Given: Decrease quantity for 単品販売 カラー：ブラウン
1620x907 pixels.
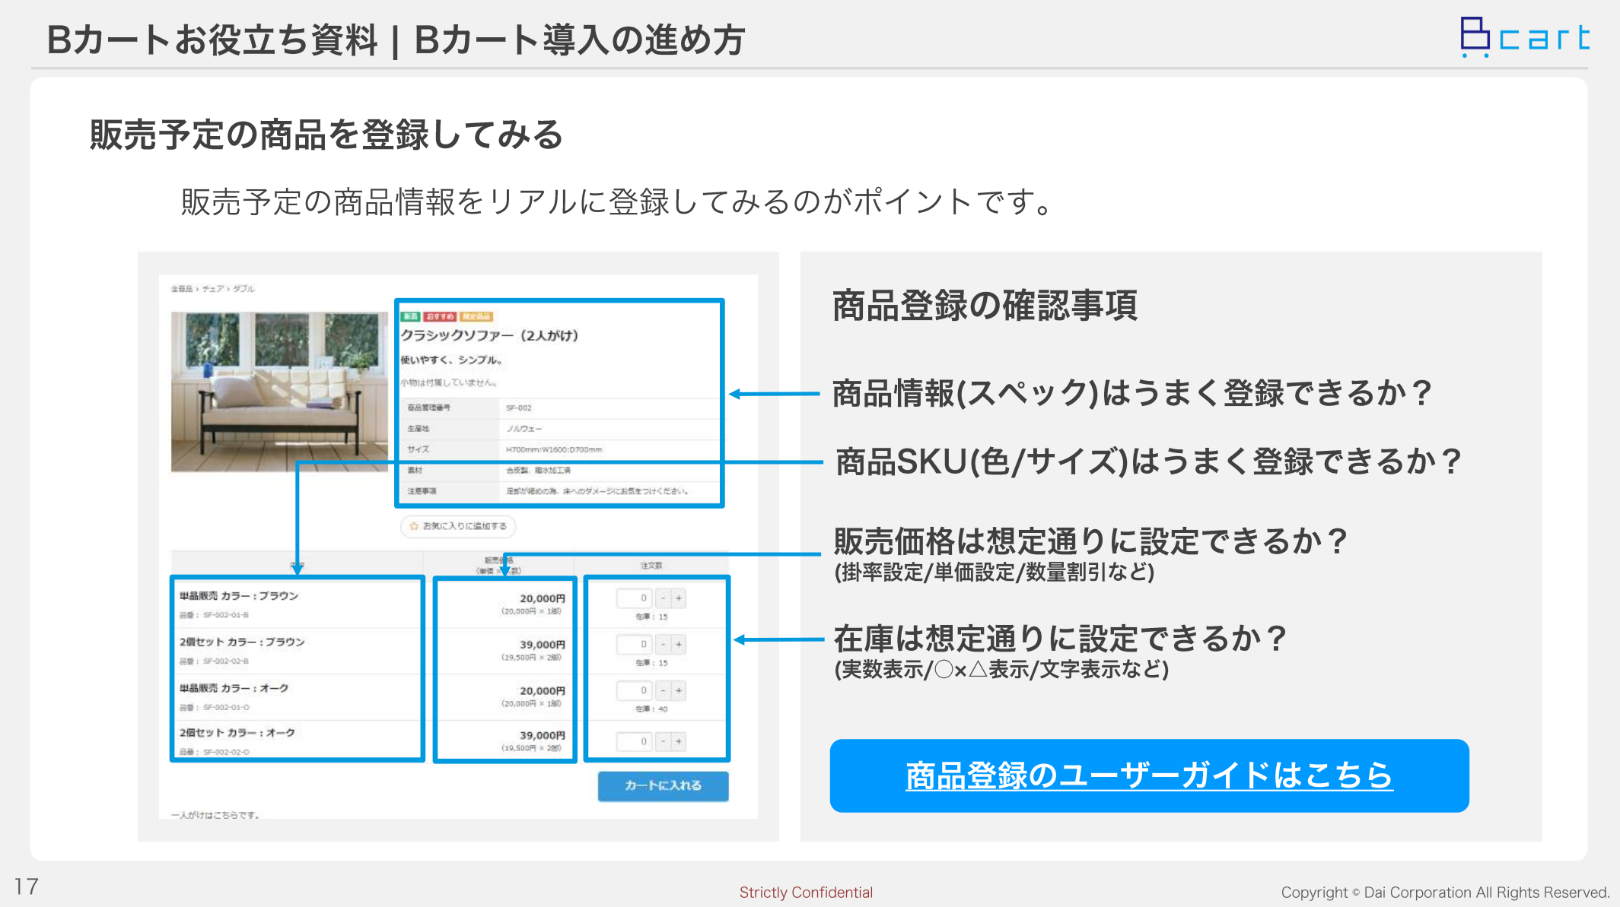Looking at the screenshot, I should (664, 598).
